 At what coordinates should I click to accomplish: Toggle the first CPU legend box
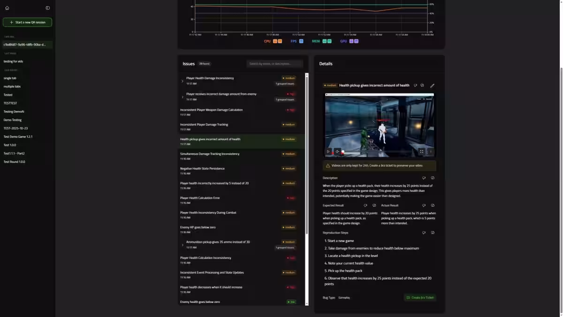click(275, 41)
